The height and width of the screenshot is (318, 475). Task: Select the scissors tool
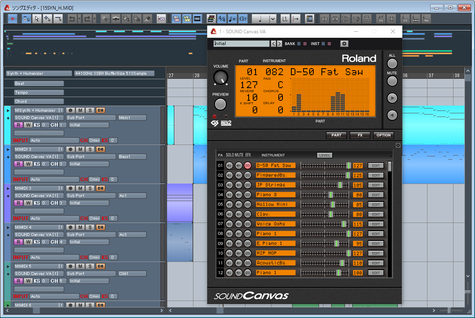[105, 19]
